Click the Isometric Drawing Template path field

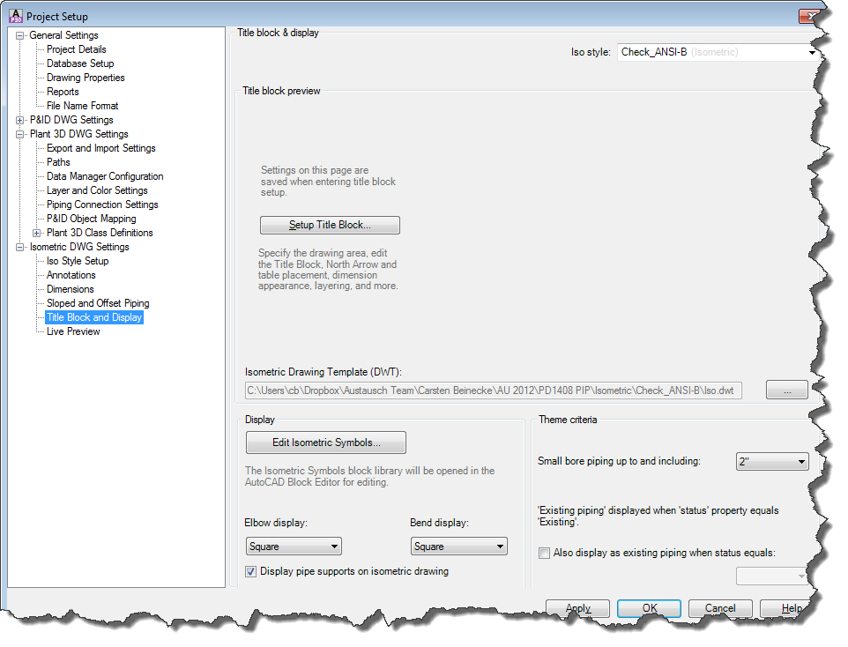[x=494, y=390]
